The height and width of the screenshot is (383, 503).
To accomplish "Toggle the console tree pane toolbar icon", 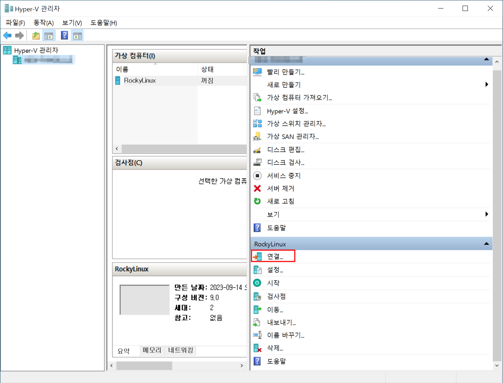I will pos(49,35).
